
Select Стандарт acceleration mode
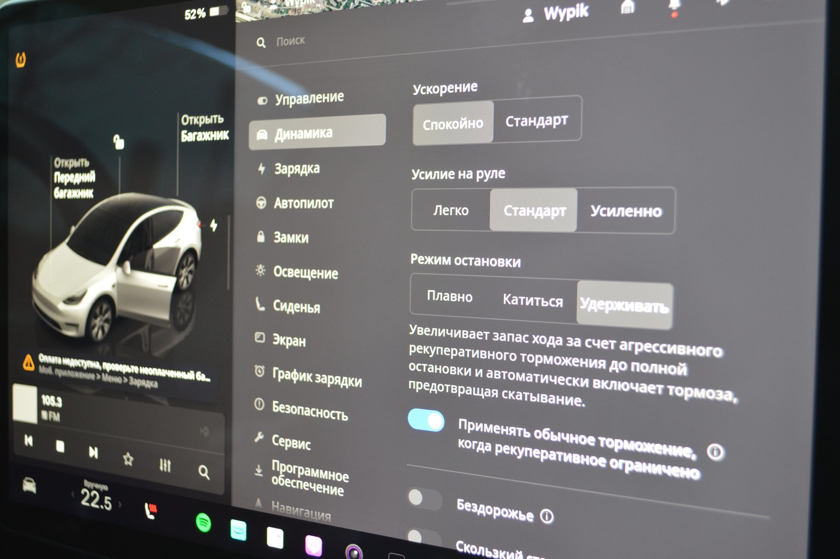[x=536, y=121]
